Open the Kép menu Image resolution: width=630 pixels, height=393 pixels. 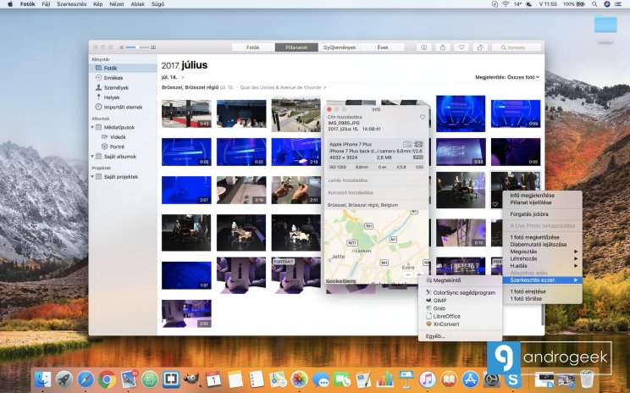(x=97, y=4)
